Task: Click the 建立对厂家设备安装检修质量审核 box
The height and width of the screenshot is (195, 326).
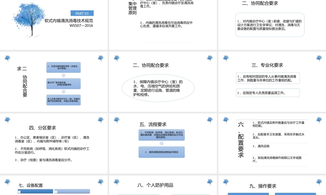Action: click(64, 84)
